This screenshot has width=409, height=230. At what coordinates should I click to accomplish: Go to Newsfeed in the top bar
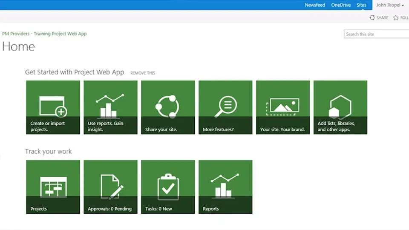pos(315,5)
